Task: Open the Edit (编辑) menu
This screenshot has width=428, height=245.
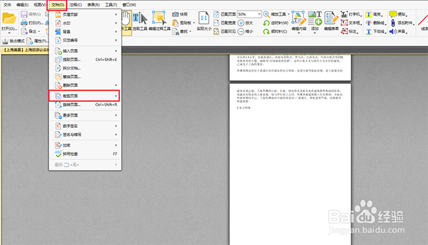Action: pos(22,4)
